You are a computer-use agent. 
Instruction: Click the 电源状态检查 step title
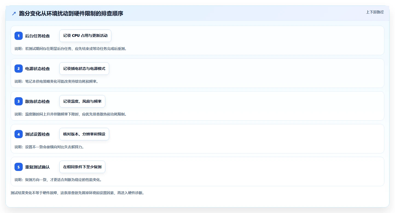coord(37,69)
